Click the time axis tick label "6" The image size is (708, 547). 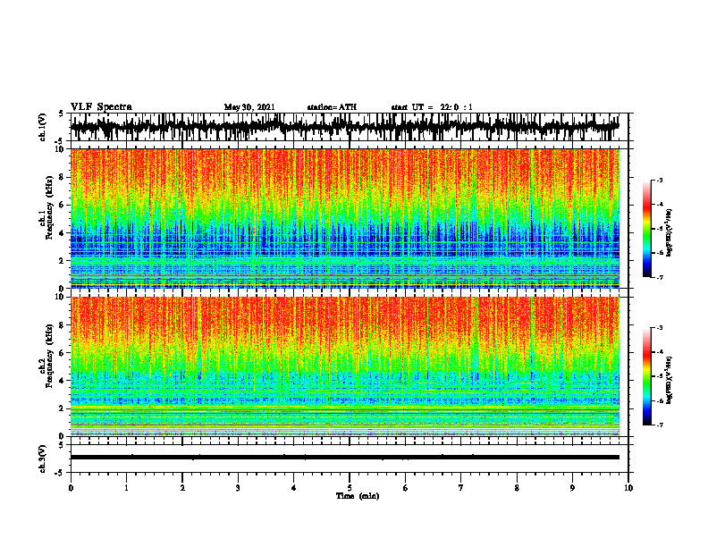click(406, 488)
